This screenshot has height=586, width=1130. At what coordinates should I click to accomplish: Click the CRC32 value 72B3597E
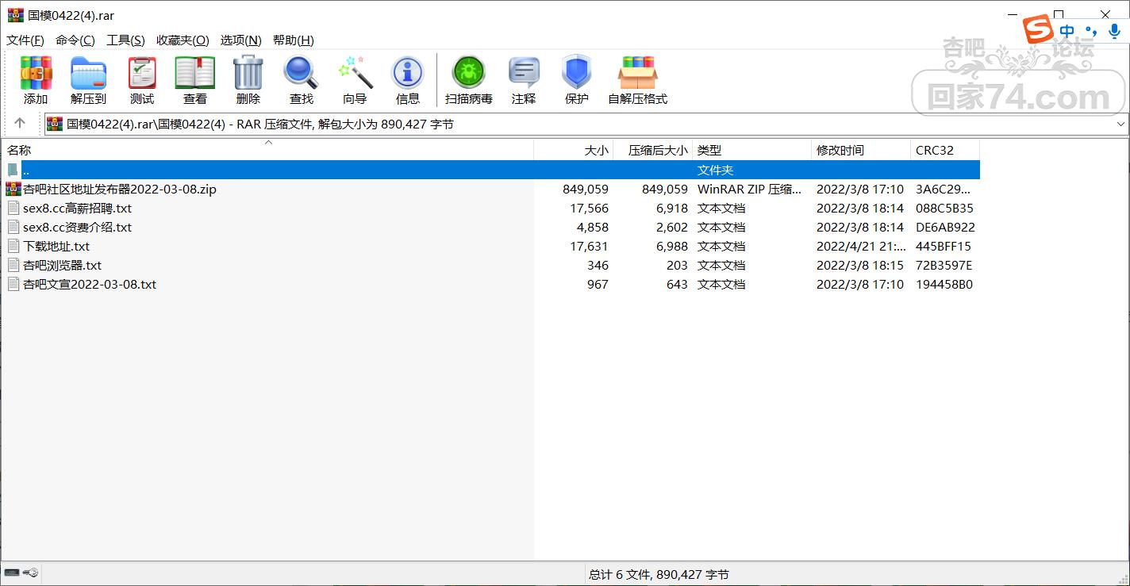coord(944,265)
